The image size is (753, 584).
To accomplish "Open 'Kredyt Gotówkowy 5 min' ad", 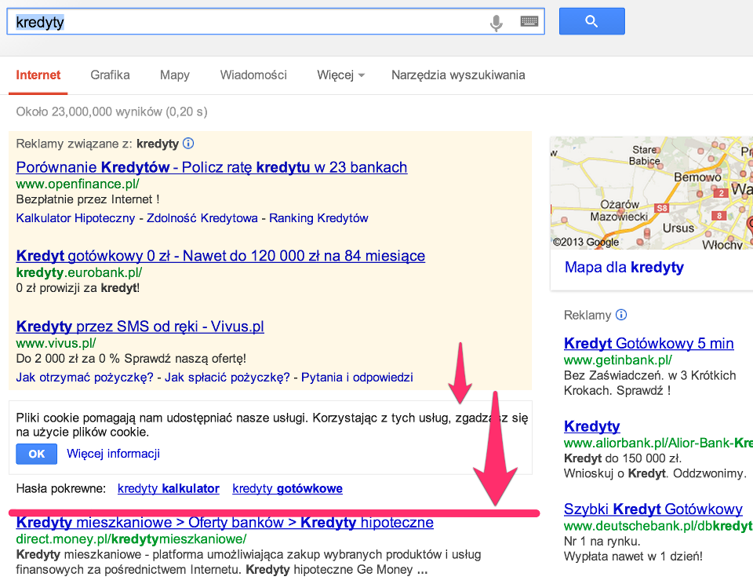I will click(649, 344).
